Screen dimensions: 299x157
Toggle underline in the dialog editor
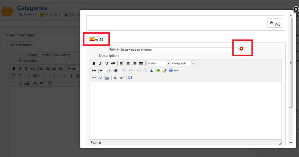tap(107, 63)
